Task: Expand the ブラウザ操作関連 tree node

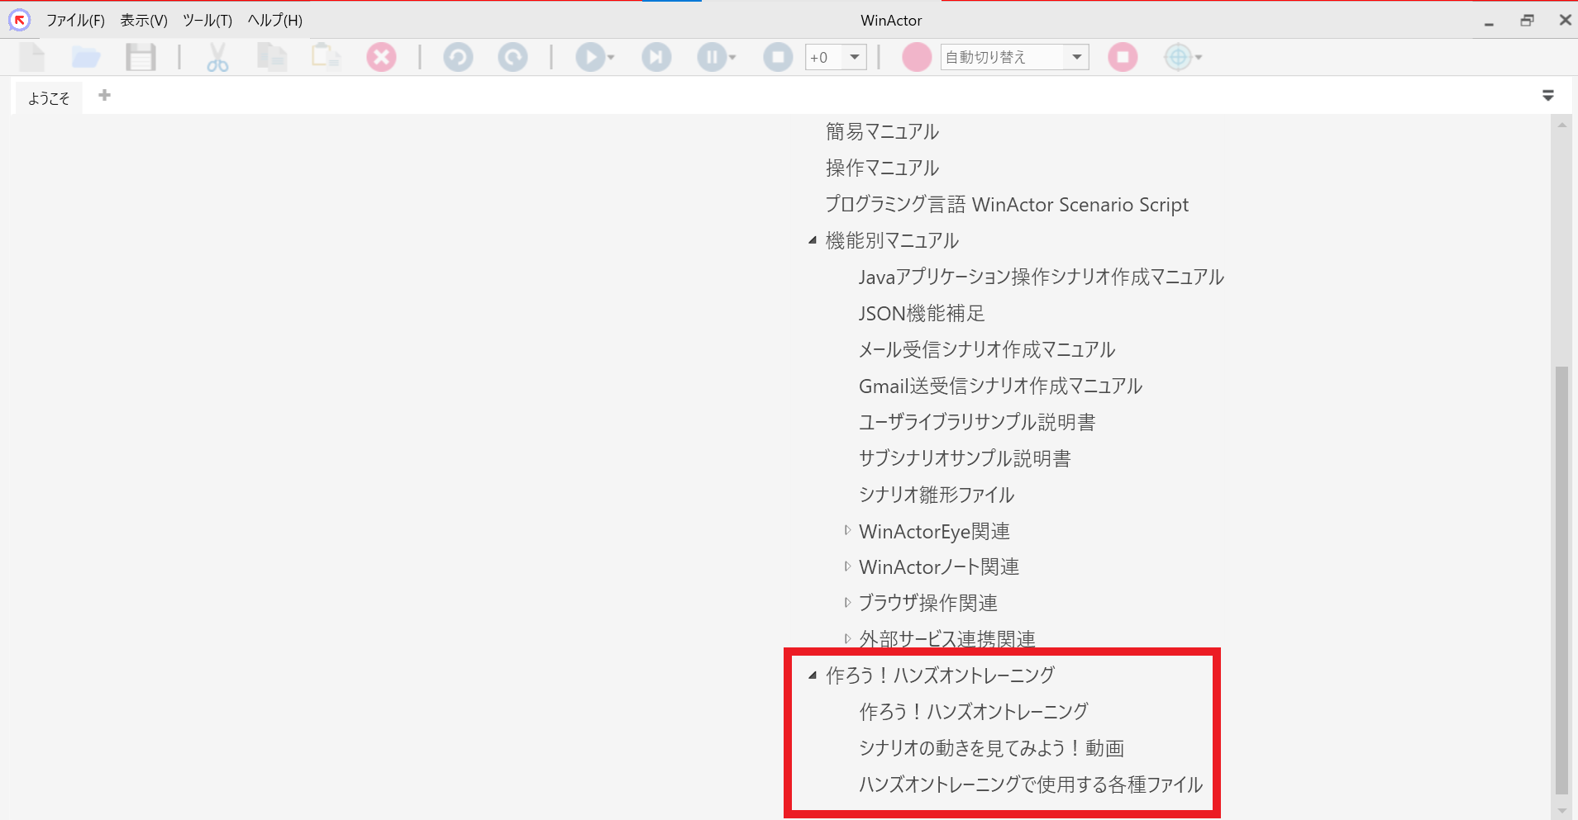Action: click(849, 603)
